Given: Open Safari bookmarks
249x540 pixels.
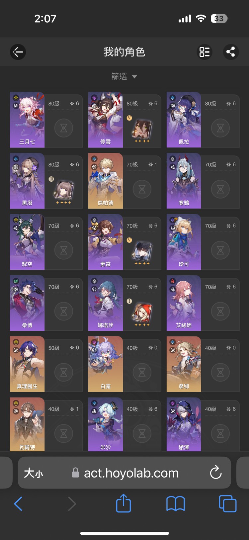Looking at the screenshot, I should point(176,504).
